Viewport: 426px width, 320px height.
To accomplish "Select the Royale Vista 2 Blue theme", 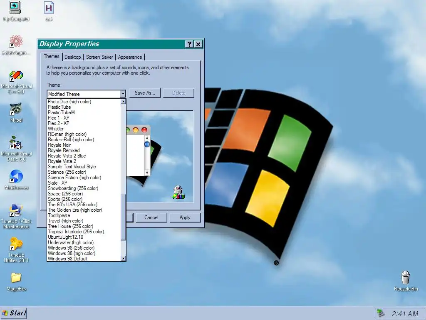I will [84, 156].
